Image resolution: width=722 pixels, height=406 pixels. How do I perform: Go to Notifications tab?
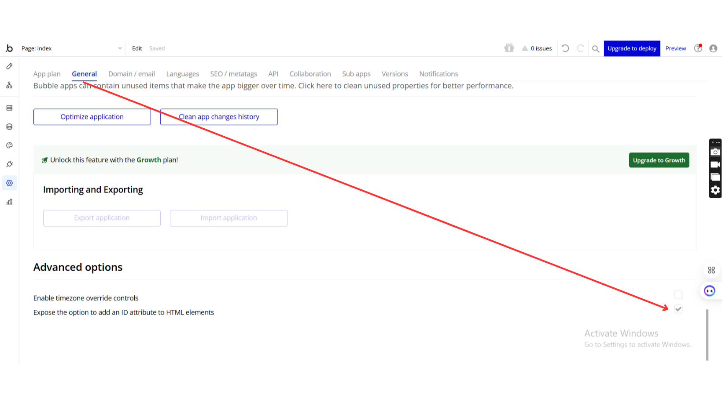(439, 74)
